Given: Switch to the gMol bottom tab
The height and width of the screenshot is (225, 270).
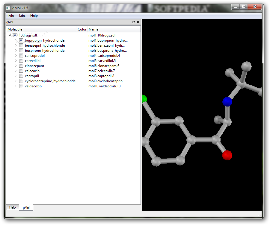Looking at the screenshot, I should coord(26,207).
